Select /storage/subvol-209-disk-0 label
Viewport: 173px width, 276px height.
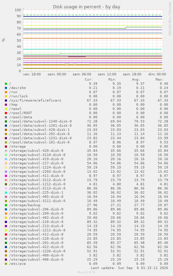pyautogui.click(x=36, y=214)
